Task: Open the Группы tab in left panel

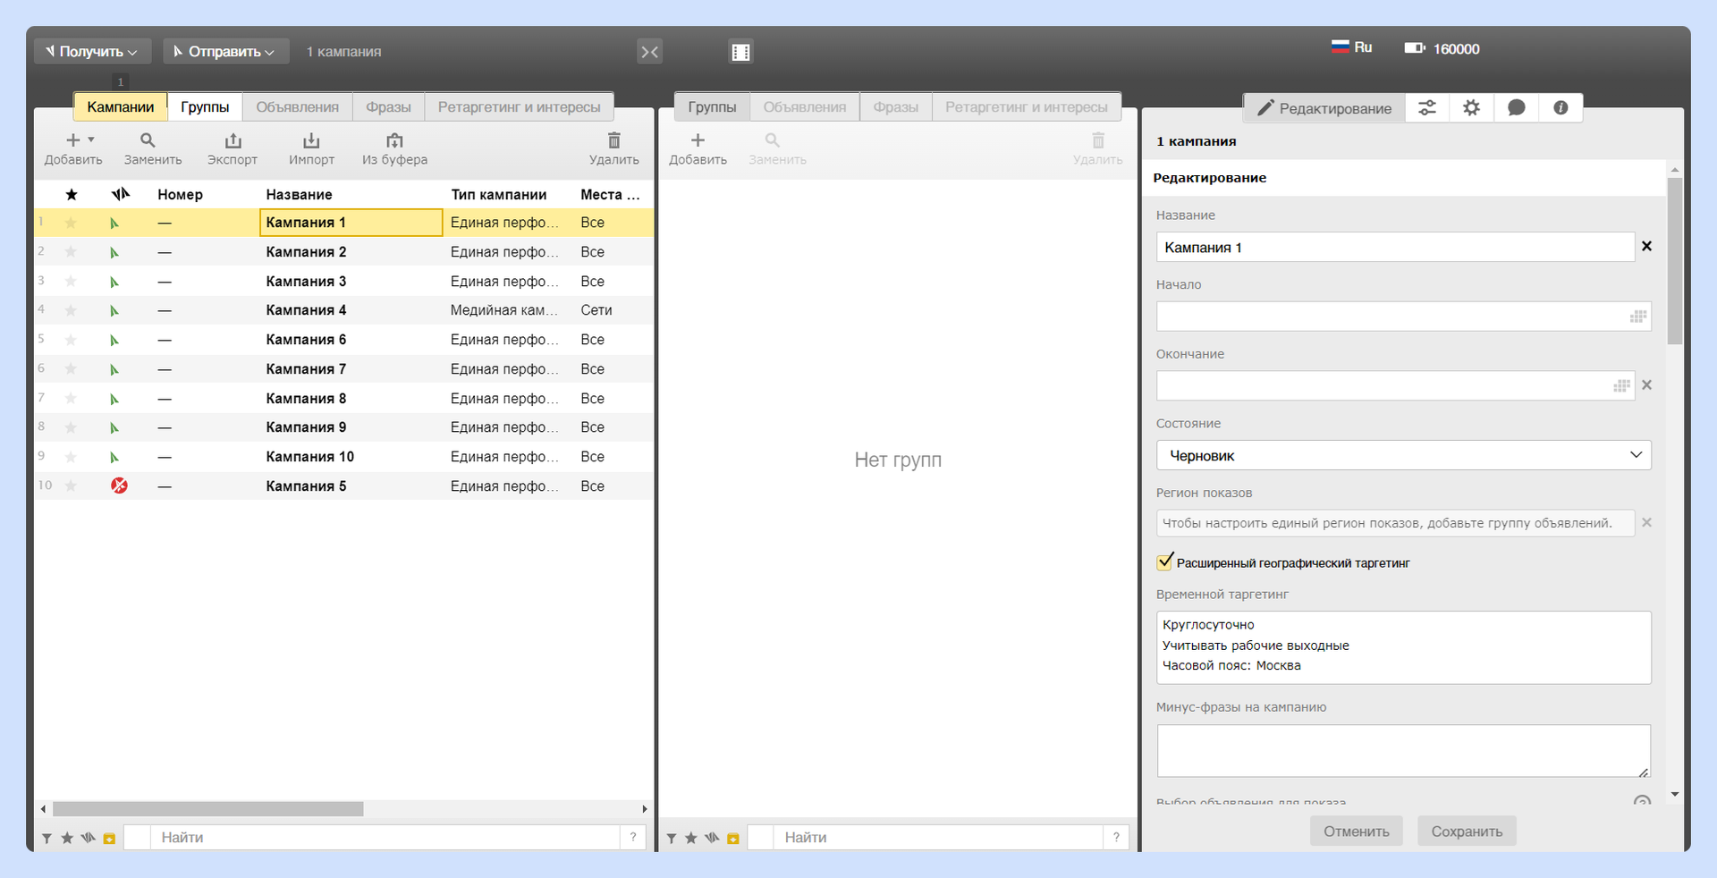Action: [x=205, y=106]
